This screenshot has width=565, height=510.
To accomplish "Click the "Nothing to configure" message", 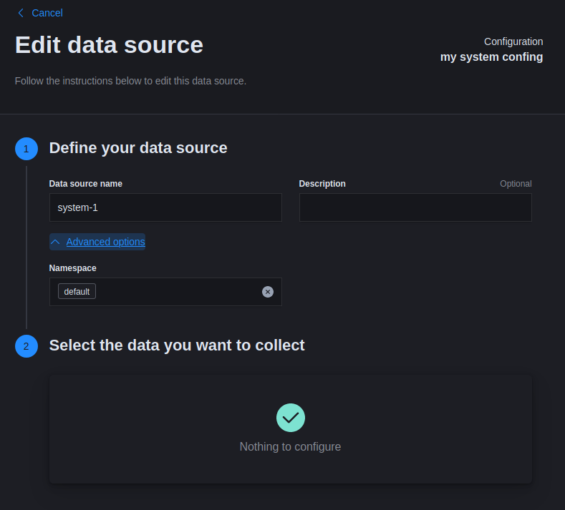I will tap(290, 447).
